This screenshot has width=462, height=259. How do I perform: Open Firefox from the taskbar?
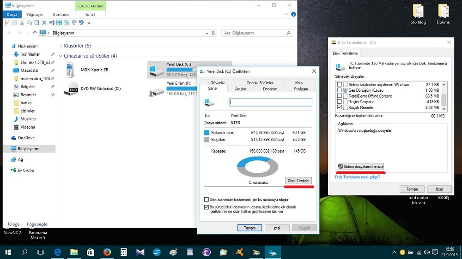point(107,252)
